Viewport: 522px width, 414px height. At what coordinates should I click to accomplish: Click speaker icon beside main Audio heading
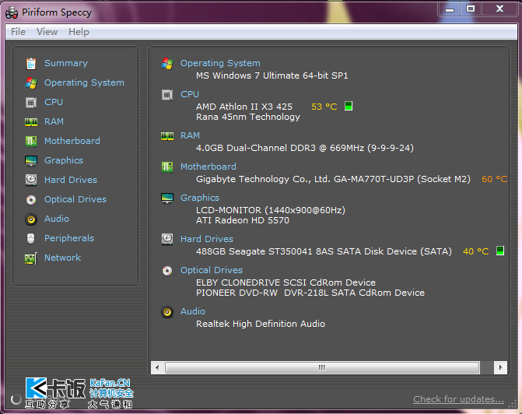167,312
